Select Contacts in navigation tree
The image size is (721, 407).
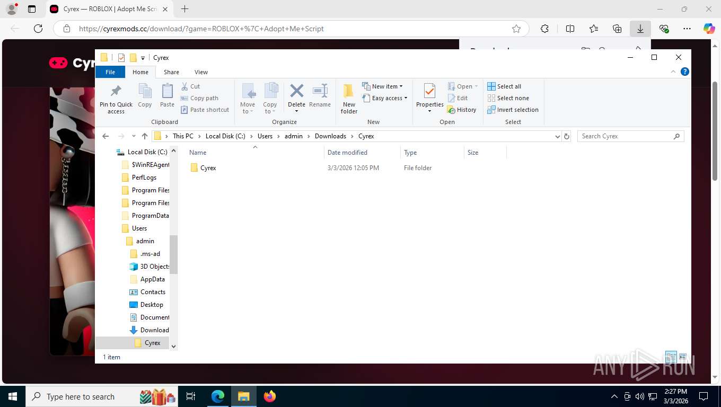[153, 292]
